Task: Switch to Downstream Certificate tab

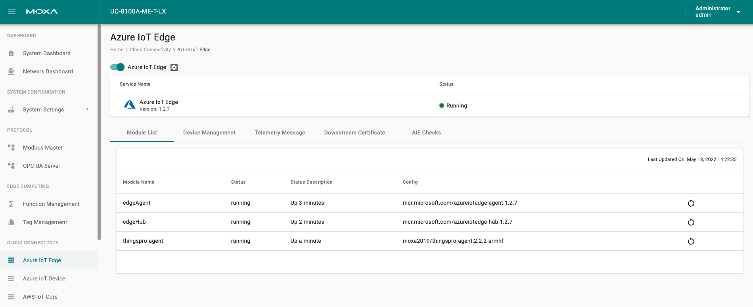Action: click(354, 132)
